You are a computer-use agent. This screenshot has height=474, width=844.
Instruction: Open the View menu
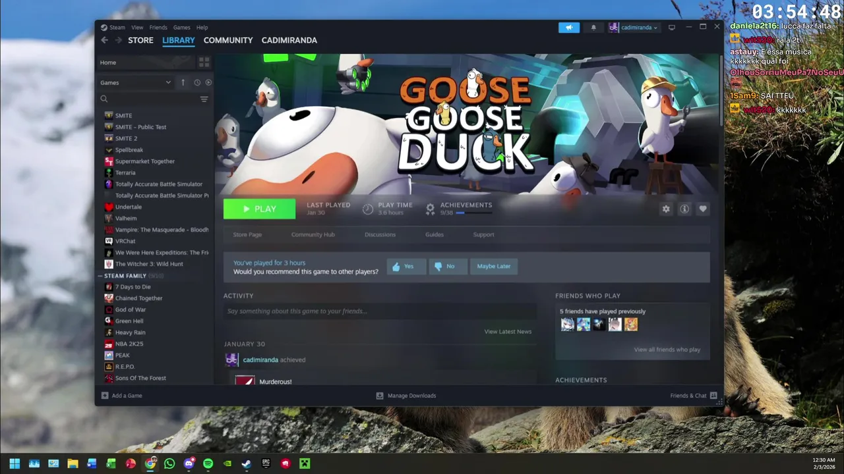click(x=137, y=28)
